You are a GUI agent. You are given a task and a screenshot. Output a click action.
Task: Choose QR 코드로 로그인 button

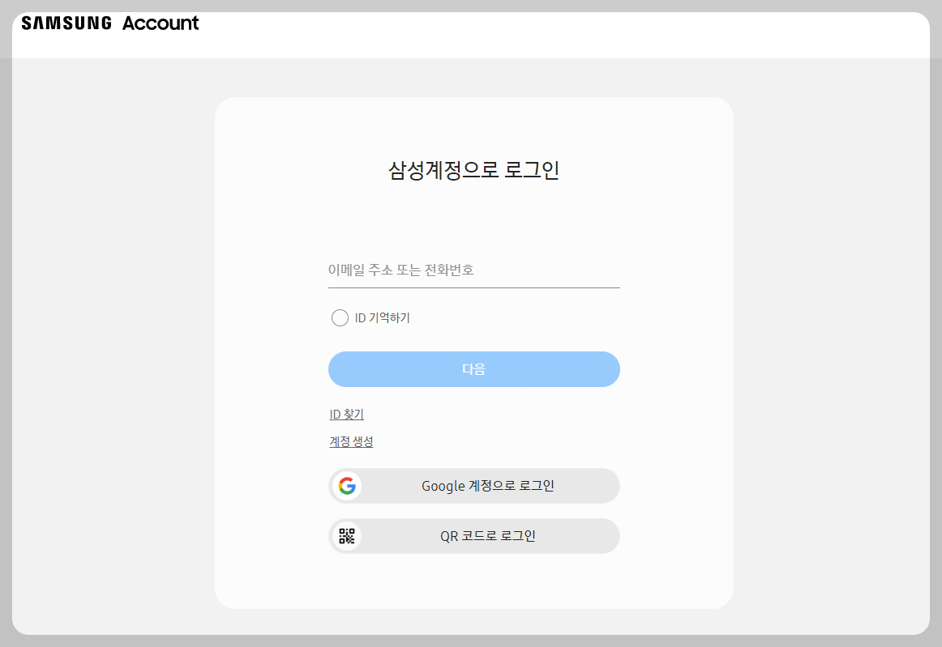click(474, 536)
